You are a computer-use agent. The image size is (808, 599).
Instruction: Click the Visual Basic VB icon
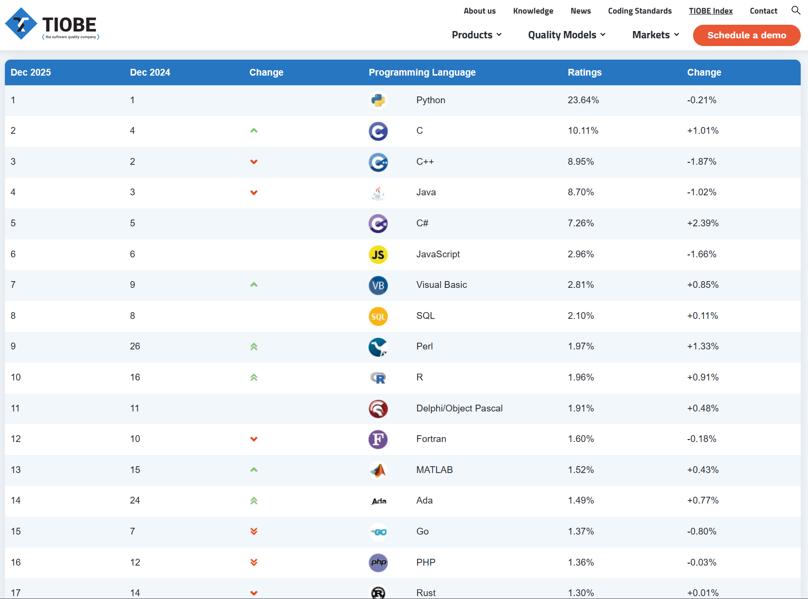(x=378, y=285)
